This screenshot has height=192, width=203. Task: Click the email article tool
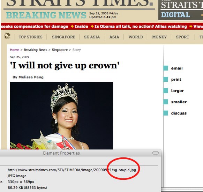(177, 68)
